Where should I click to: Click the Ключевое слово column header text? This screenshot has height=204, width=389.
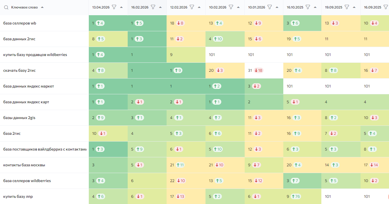coord(25,7)
